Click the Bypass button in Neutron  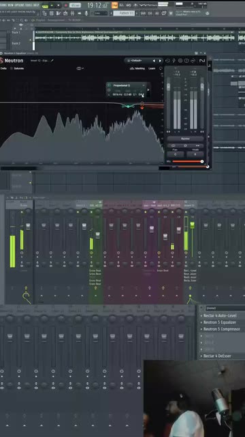coord(185,139)
